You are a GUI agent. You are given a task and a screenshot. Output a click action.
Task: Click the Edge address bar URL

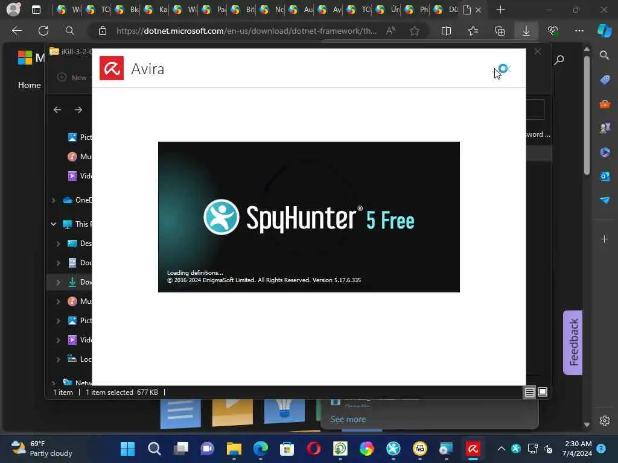pyautogui.click(x=246, y=31)
